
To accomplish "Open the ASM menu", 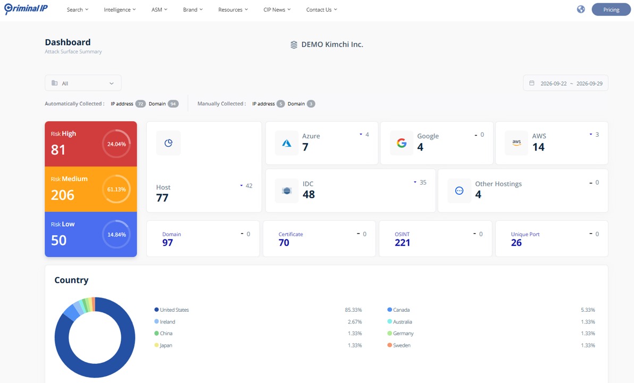I will [x=160, y=9].
